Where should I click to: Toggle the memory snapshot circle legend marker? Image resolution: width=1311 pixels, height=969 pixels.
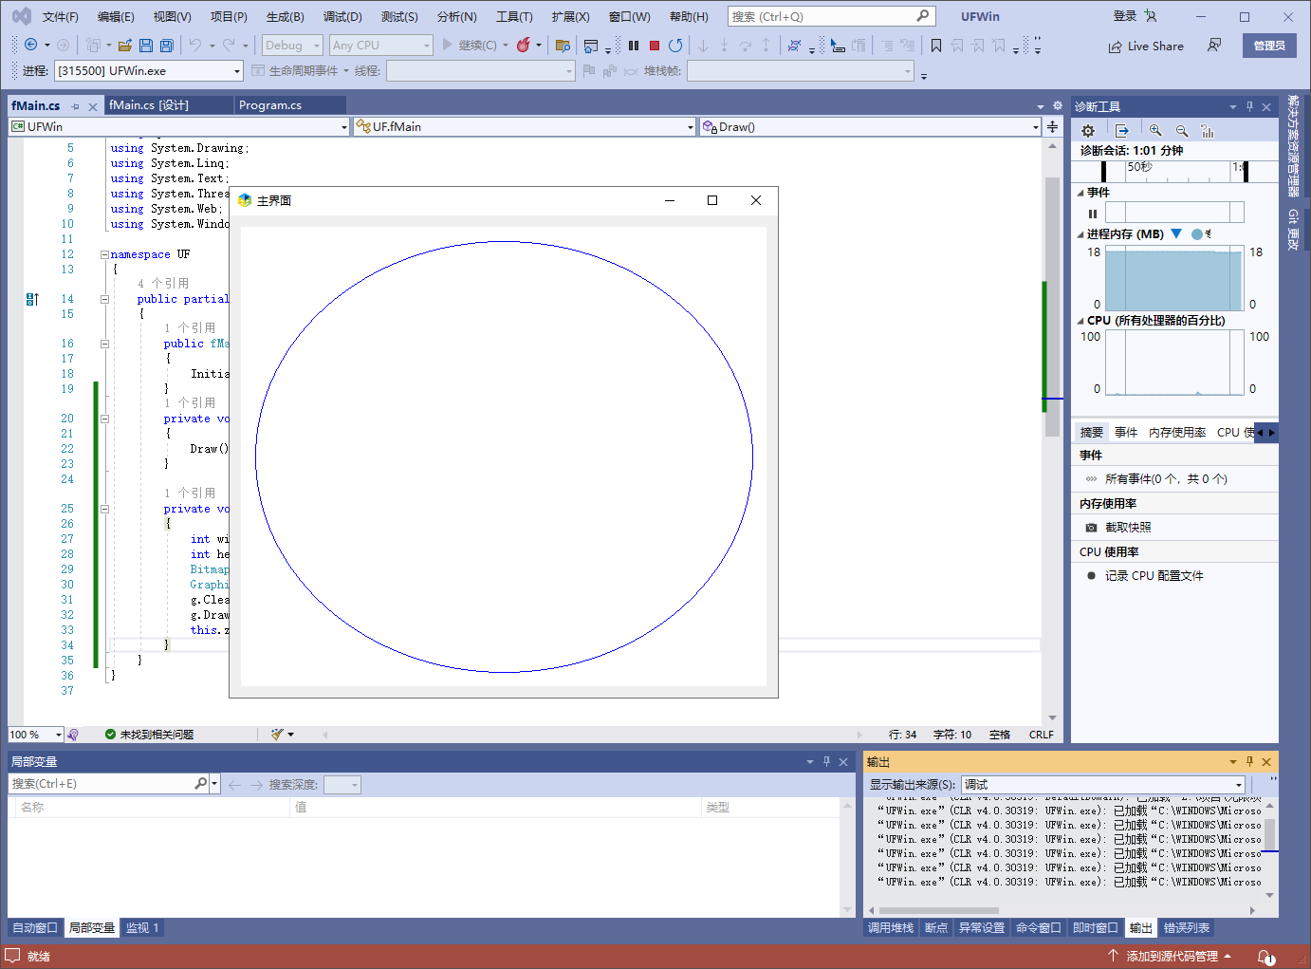(x=1197, y=233)
